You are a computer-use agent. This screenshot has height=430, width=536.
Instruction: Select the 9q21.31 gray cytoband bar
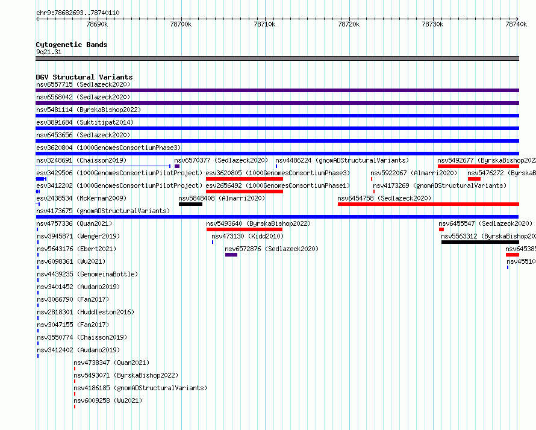click(277, 58)
